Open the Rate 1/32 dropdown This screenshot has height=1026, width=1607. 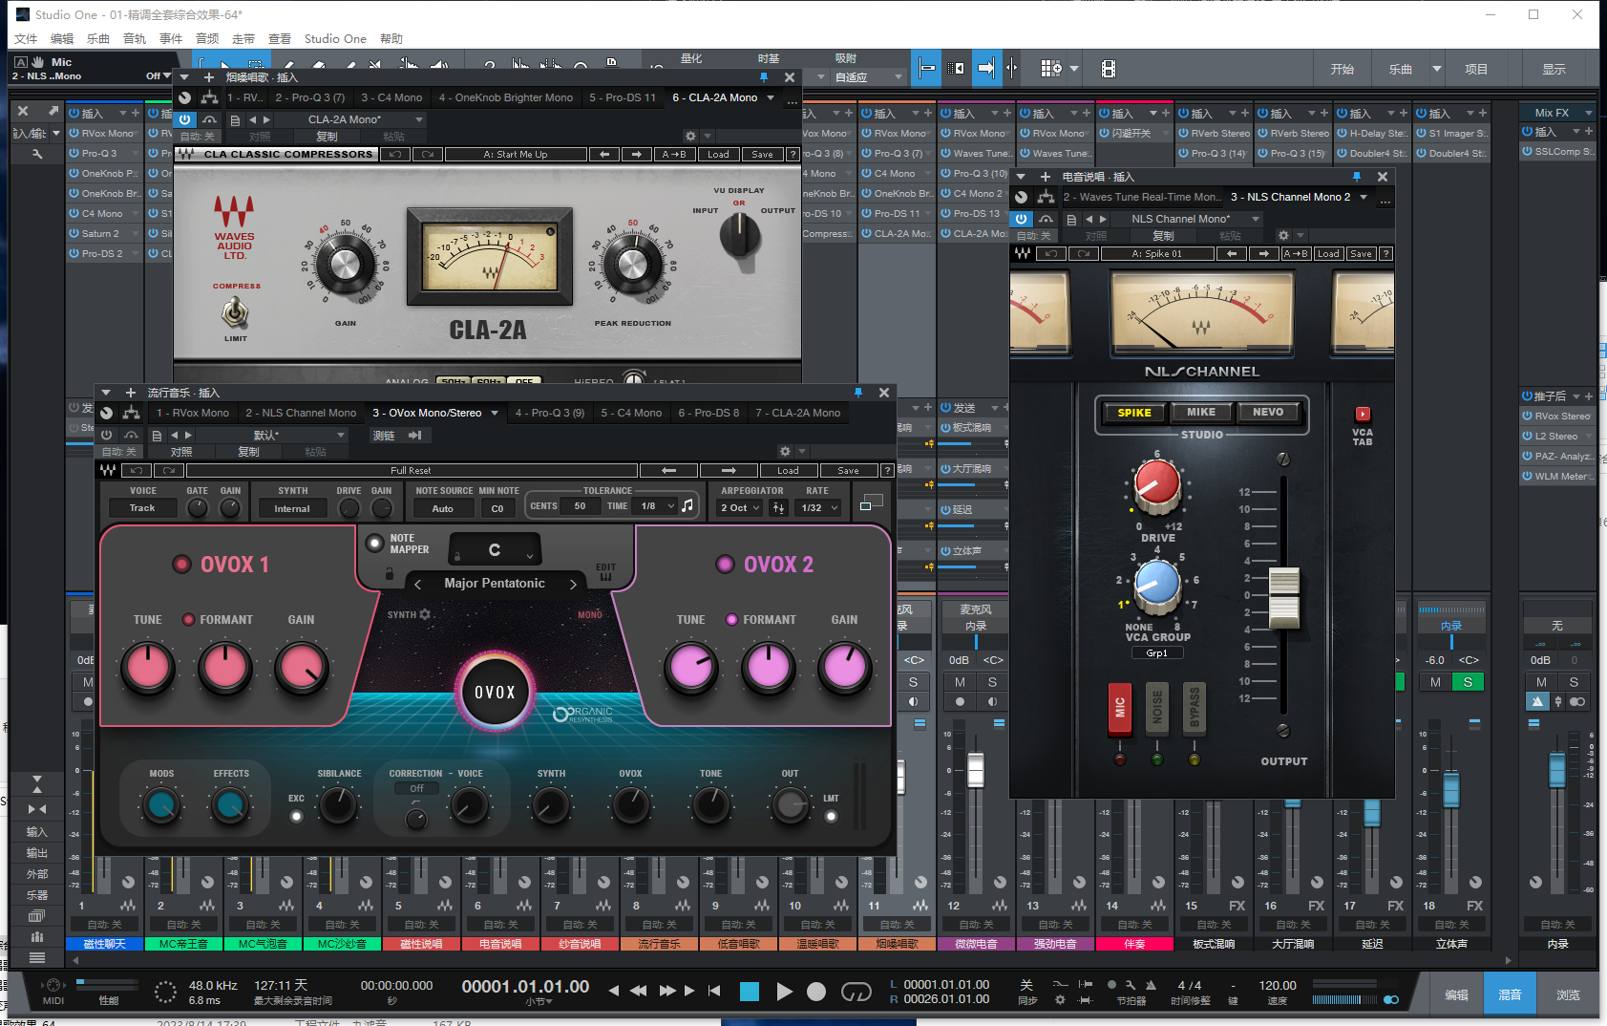[x=819, y=508]
